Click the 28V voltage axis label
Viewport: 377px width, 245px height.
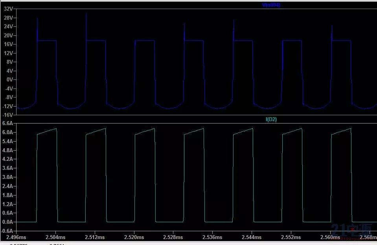8,18
